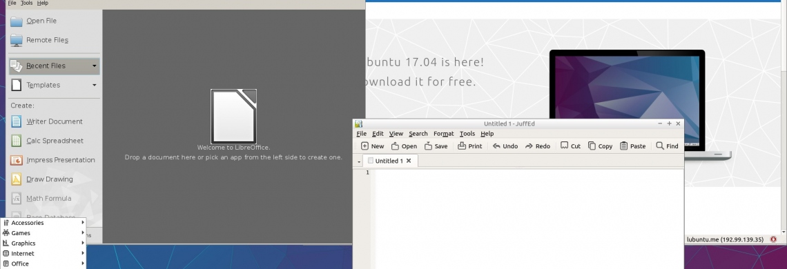The image size is (787, 269).
Task: Expand Internet submenu in start menu
Action: [x=43, y=253]
